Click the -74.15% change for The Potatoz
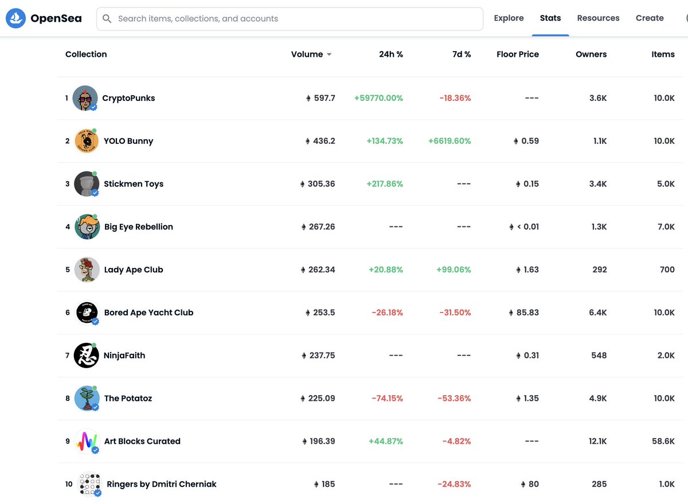This screenshot has height=504, width=688. pos(387,398)
